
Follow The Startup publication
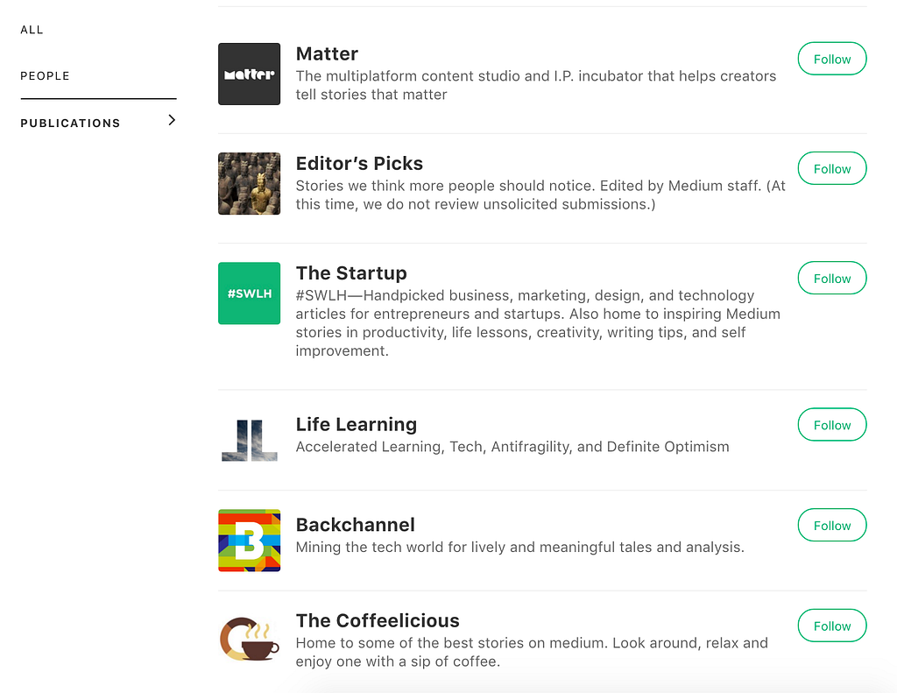(831, 279)
